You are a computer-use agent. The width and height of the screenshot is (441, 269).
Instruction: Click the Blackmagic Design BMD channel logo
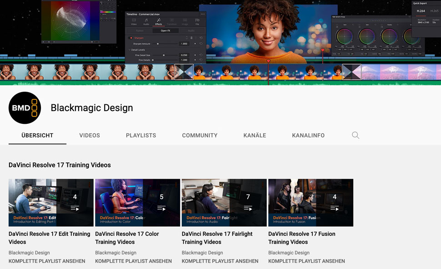[25, 108]
